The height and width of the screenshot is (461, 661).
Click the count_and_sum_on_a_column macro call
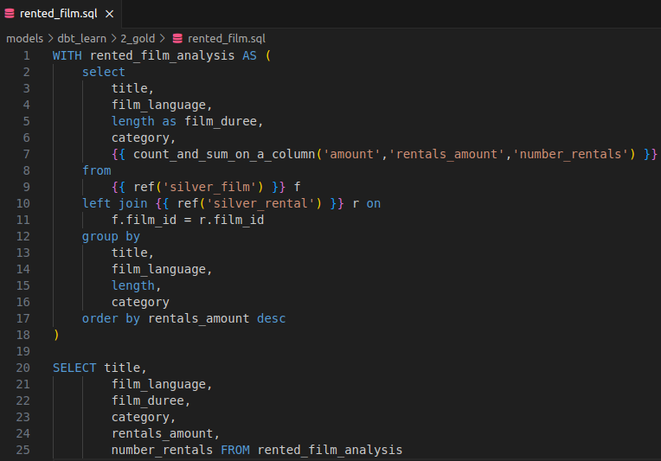[x=224, y=154]
